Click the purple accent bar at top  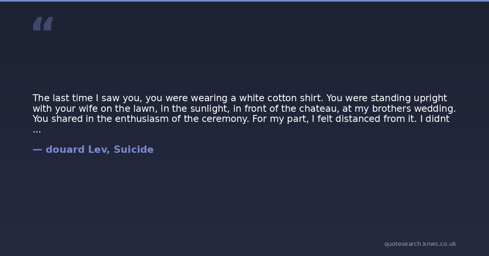point(244,1)
